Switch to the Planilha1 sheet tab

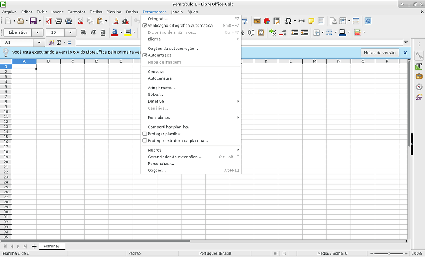point(51,246)
